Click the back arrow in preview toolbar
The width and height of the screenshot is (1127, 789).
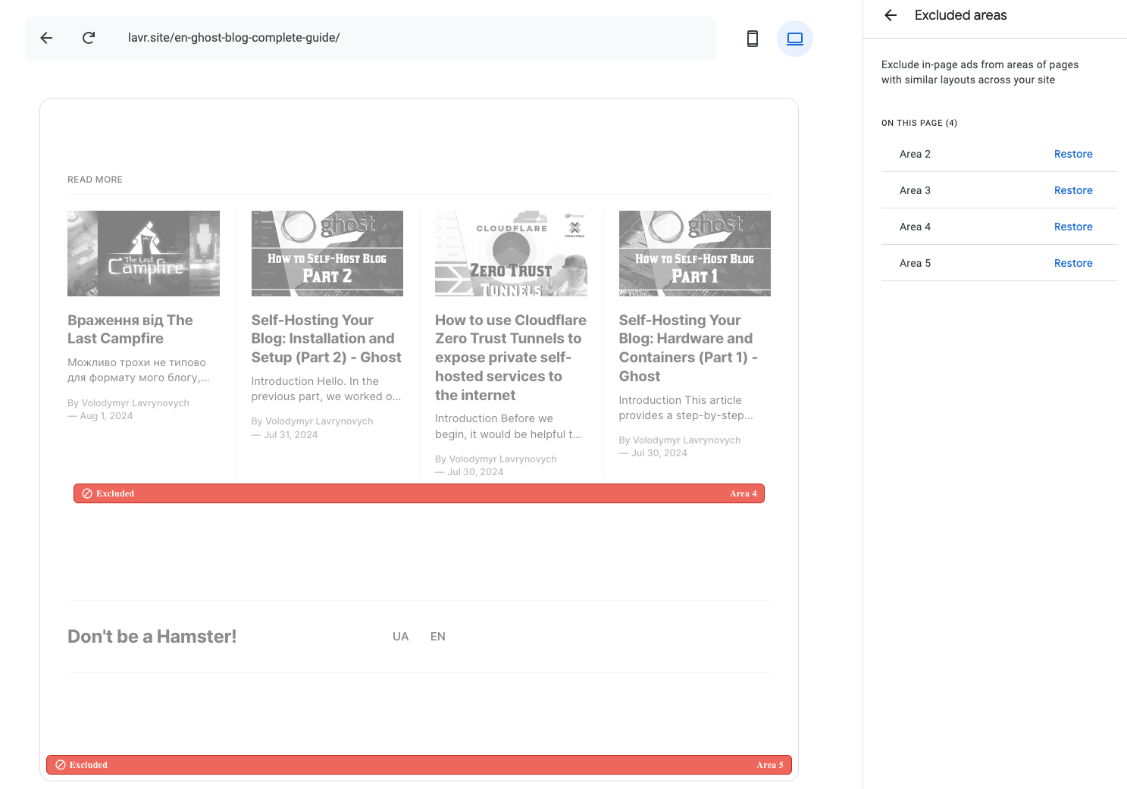[x=46, y=38]
